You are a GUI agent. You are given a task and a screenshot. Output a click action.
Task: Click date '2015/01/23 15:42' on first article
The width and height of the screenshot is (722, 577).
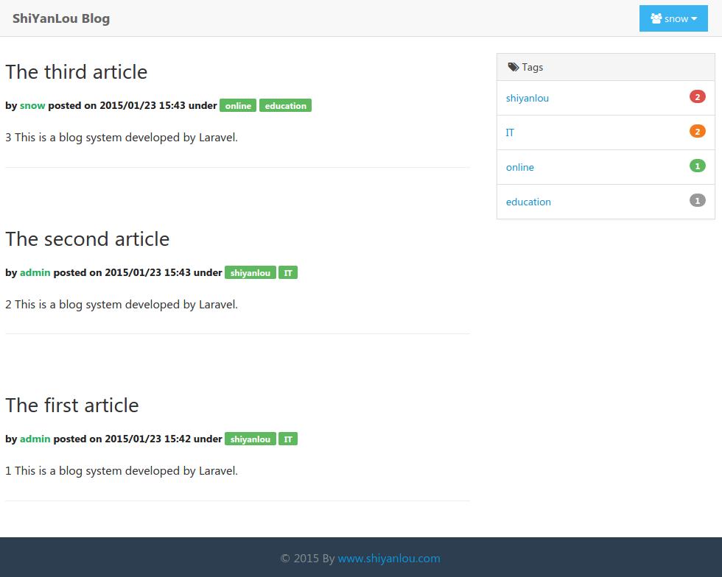click(x=148, y=439)
